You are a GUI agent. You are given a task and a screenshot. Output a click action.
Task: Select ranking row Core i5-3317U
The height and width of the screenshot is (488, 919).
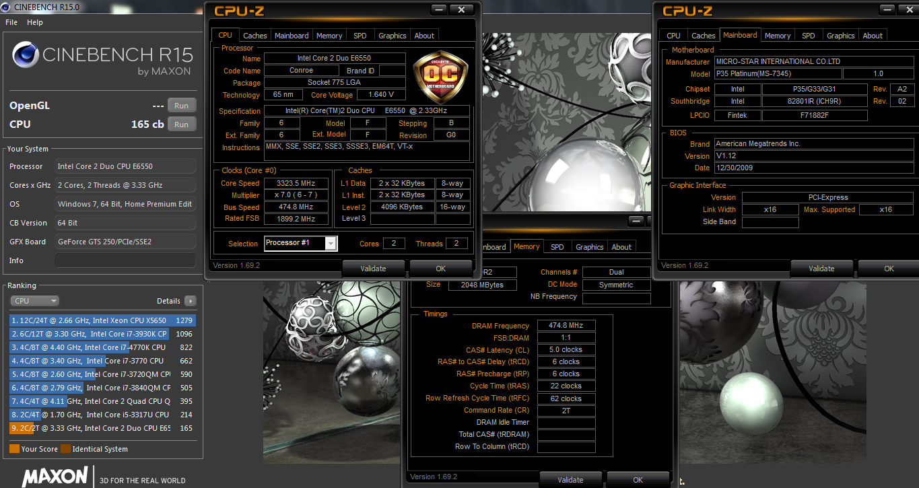coord(102,415)
